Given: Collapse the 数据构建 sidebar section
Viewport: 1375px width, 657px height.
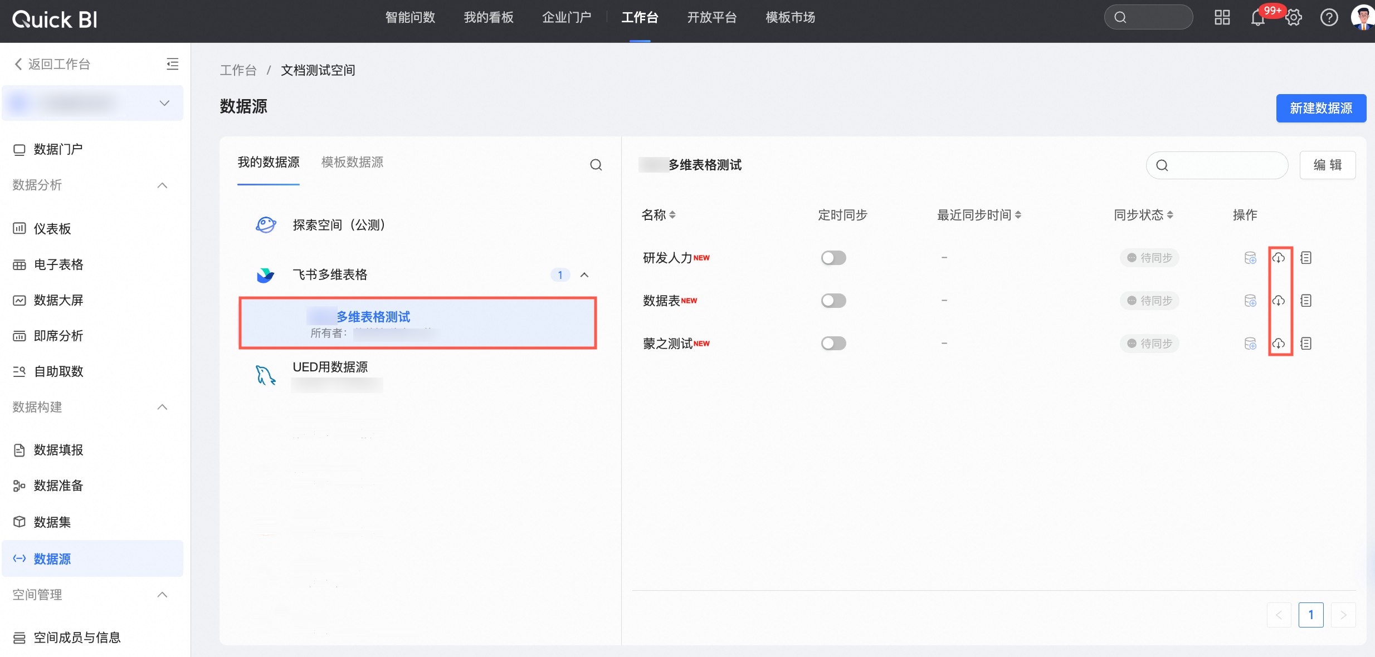Looking at the screenshot, I should pyautogui.click(x=163, y=407).
